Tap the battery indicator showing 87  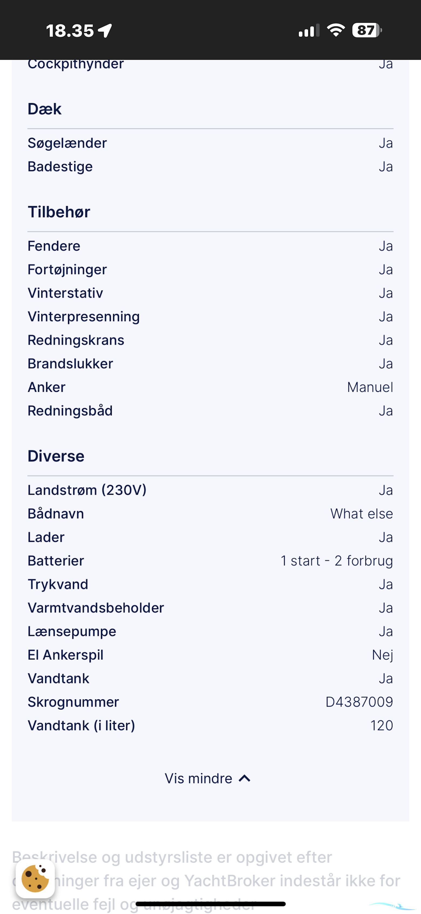[x=366, y=30]
